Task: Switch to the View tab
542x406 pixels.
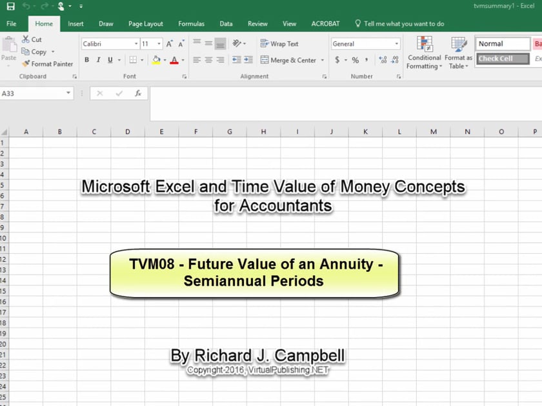Action: tap(289, 23)
